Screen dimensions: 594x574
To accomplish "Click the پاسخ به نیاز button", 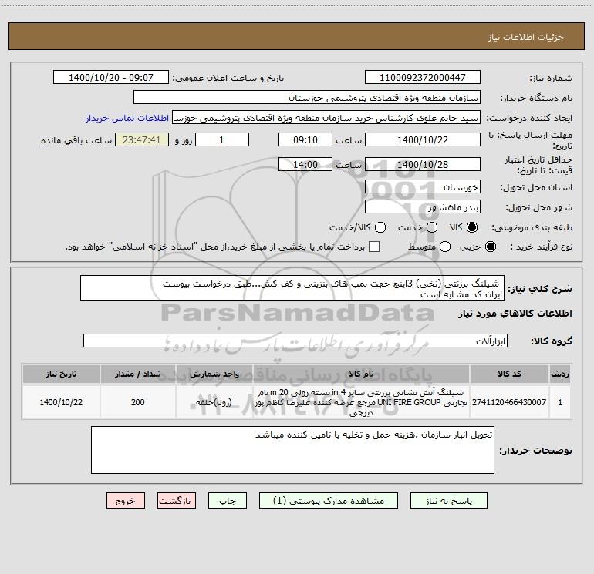I will pyautogui.click(x=448, y=501).
